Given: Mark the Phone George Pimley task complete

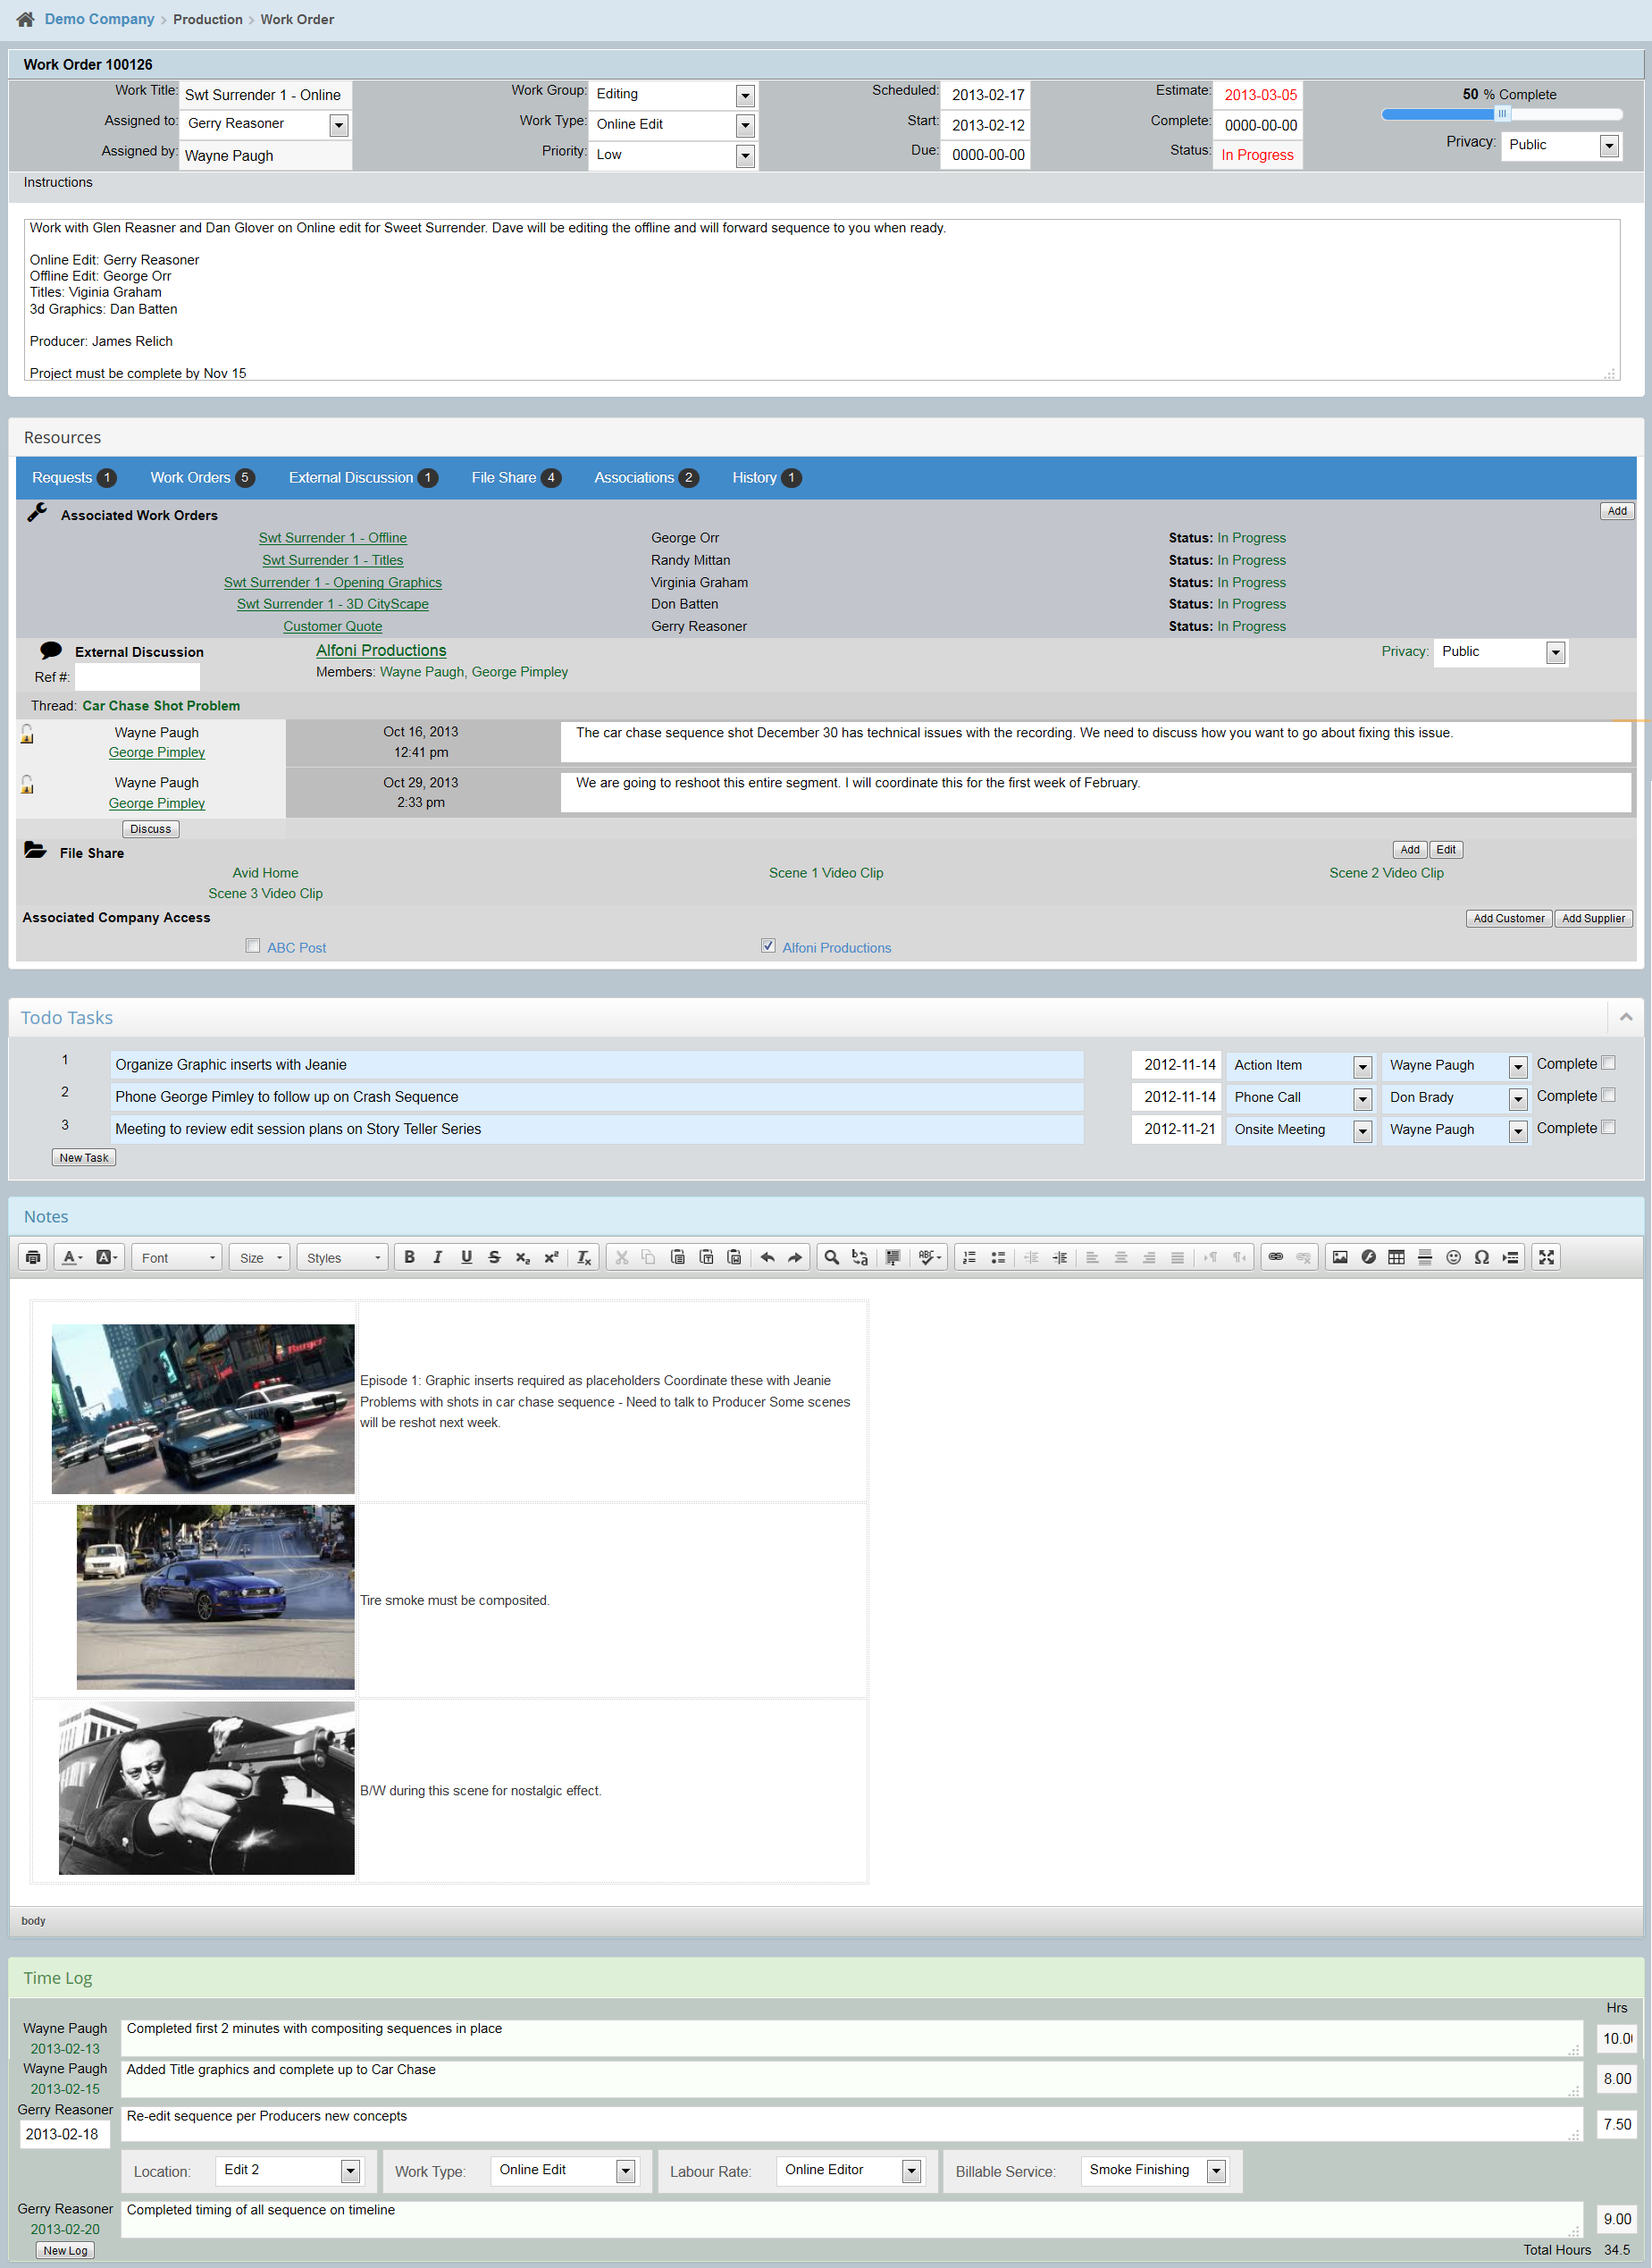Looking at the screenshot, I should (x=1608, y=1095).
